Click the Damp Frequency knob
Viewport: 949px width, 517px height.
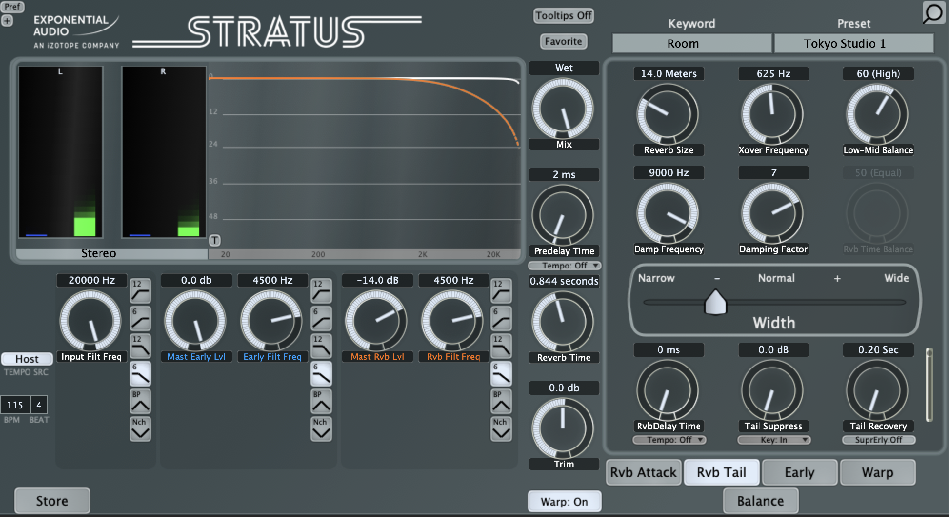668,213
